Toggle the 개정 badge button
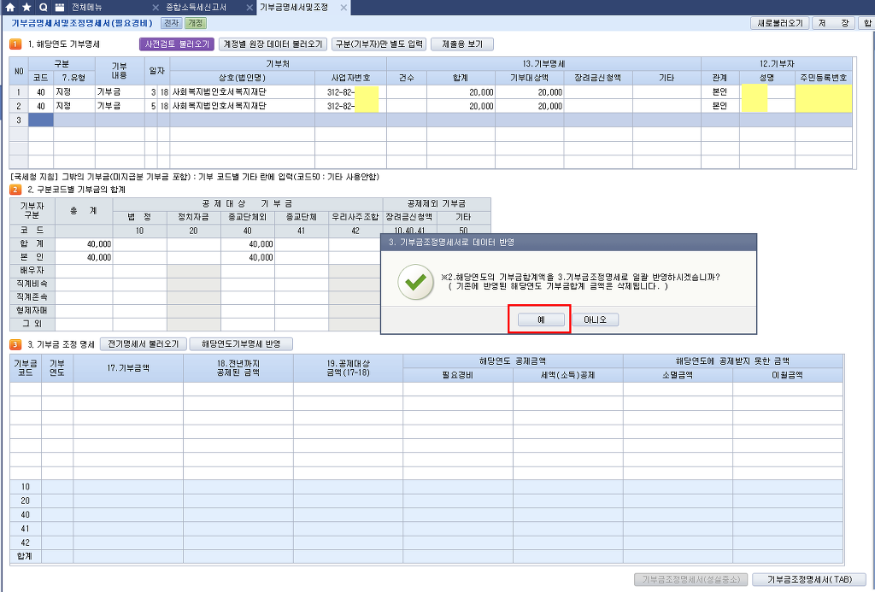Screen dimensions: 875x592 pyautogui.click(x=196, y=23)
